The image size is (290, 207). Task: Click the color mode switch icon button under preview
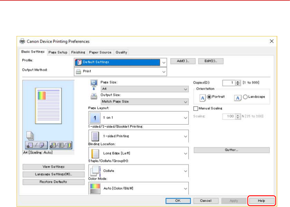point(61,145)
